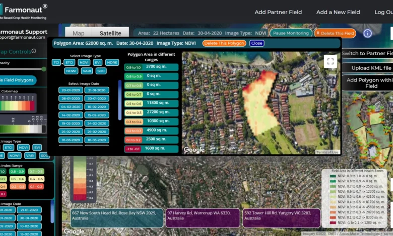Viewport: 393px width, 236px height.
Task: Click Delete This Polygon button
Action: click(x=224, y=43)
